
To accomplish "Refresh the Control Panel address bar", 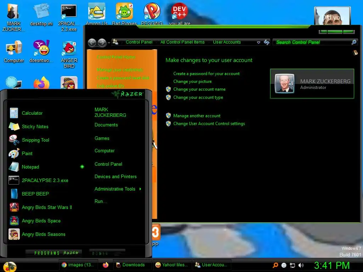I will coord(267,42).
